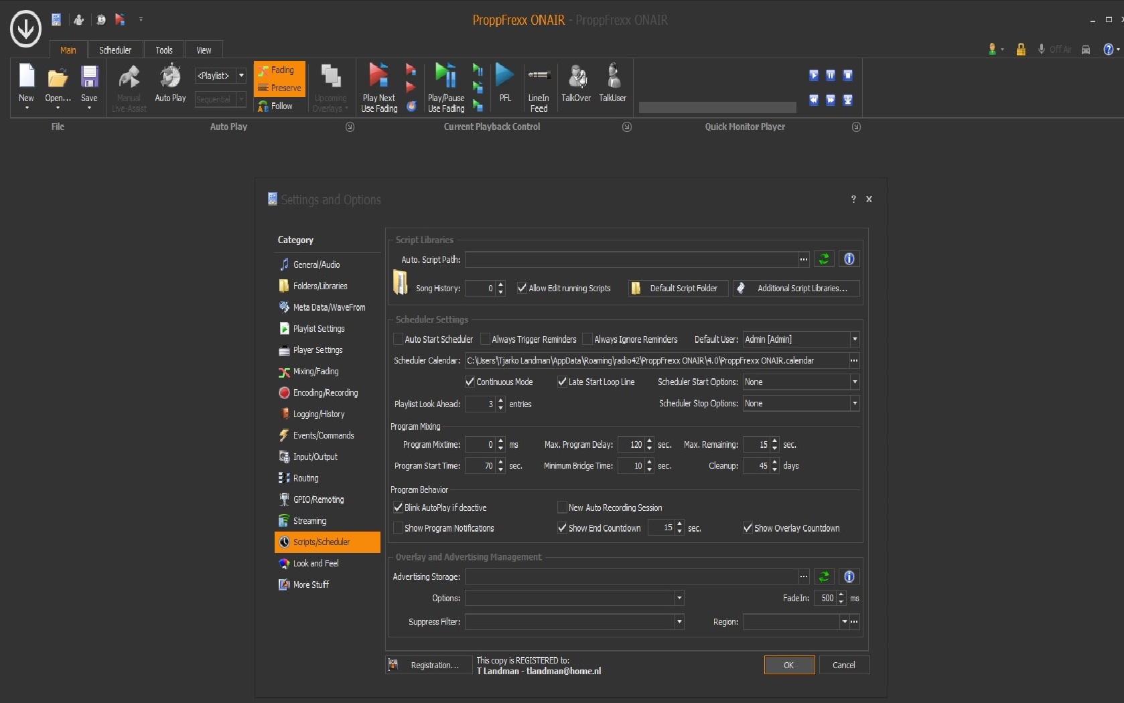Open Scheduler Start Options dropdown
Screen dimensions: 1124x703
[x=855, y=382]
